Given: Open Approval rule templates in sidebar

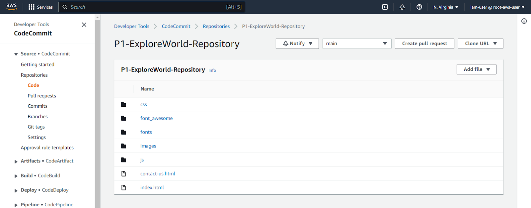Looking at the screenshot, I should tap(47, 148).
